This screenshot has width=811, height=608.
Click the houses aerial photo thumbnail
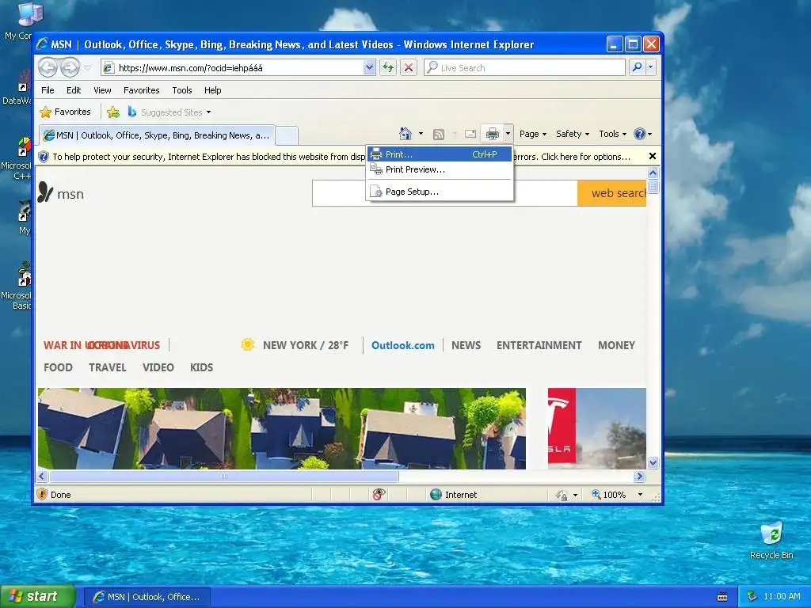pyautogui.click(x=282, y=428)
